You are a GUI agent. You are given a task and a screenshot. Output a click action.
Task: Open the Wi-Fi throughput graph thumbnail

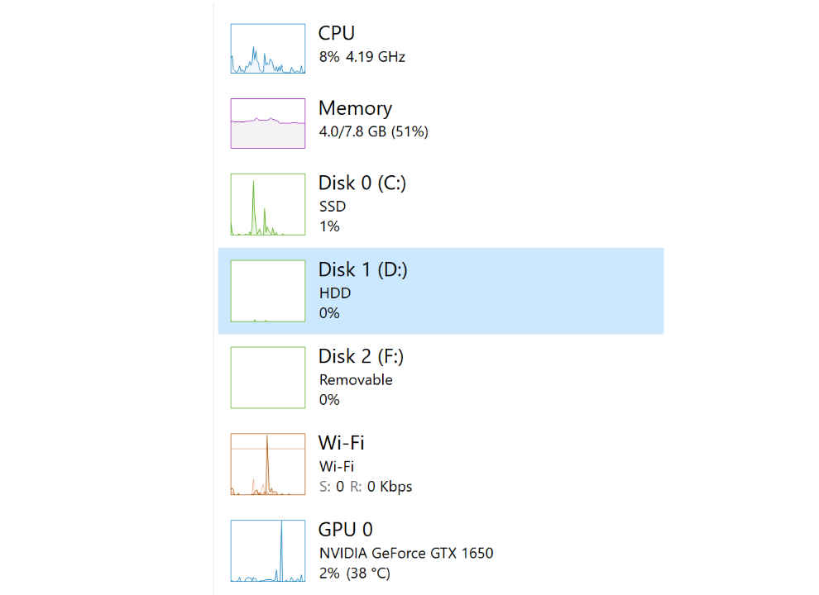coord(267,464)
